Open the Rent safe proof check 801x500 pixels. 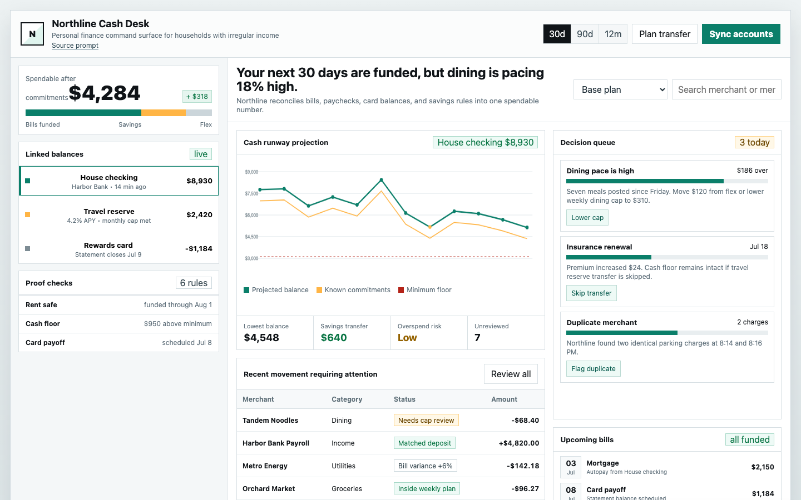coord(118,304)
